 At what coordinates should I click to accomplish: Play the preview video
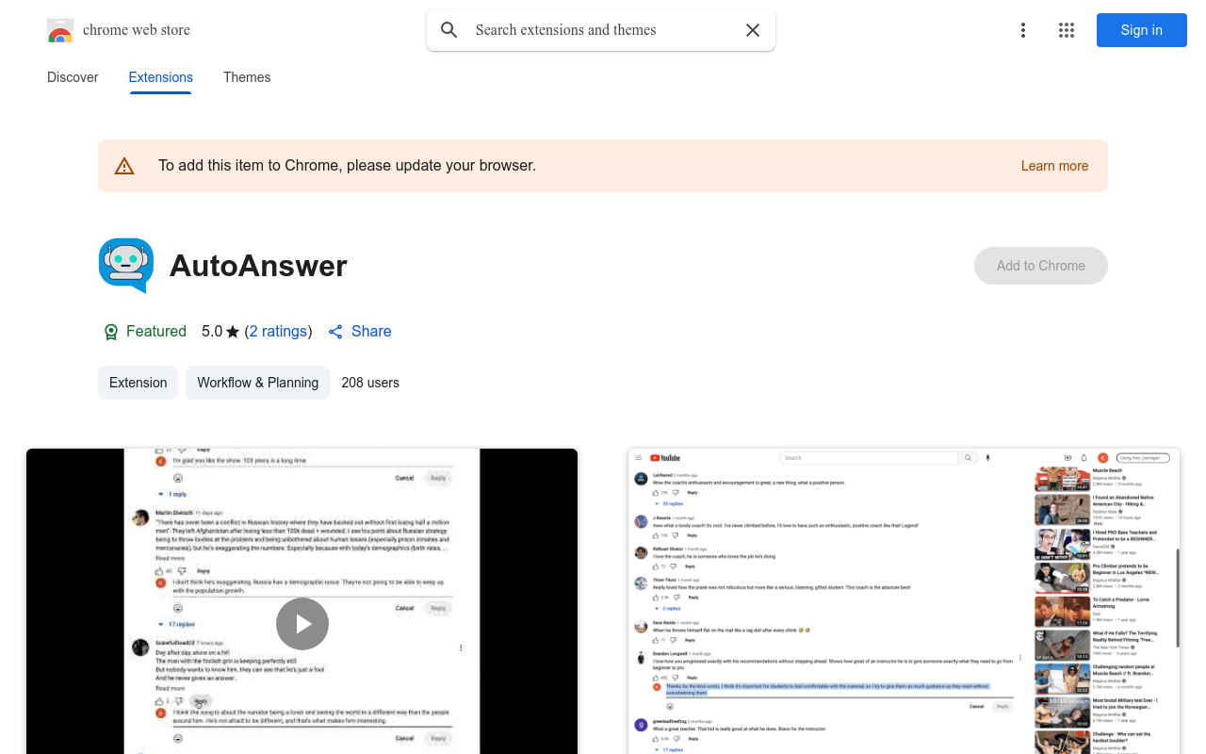click(302, 624)
